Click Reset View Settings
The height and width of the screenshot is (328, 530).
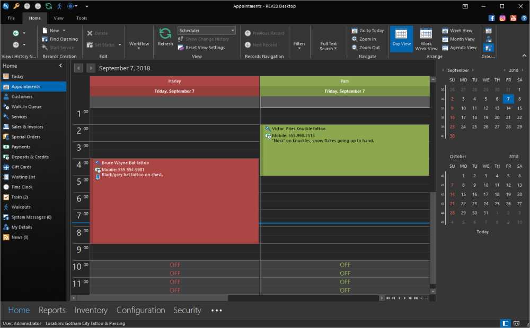pyautogui.click(x=201, y=48)
